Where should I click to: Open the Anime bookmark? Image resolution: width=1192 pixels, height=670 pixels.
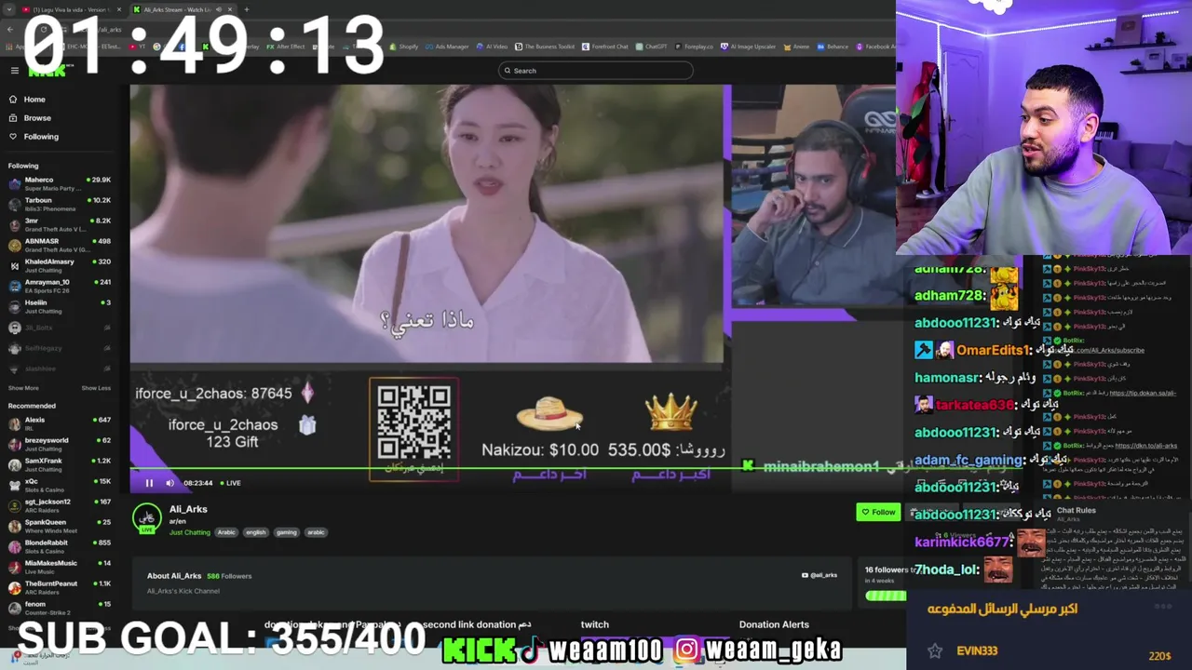797,47
